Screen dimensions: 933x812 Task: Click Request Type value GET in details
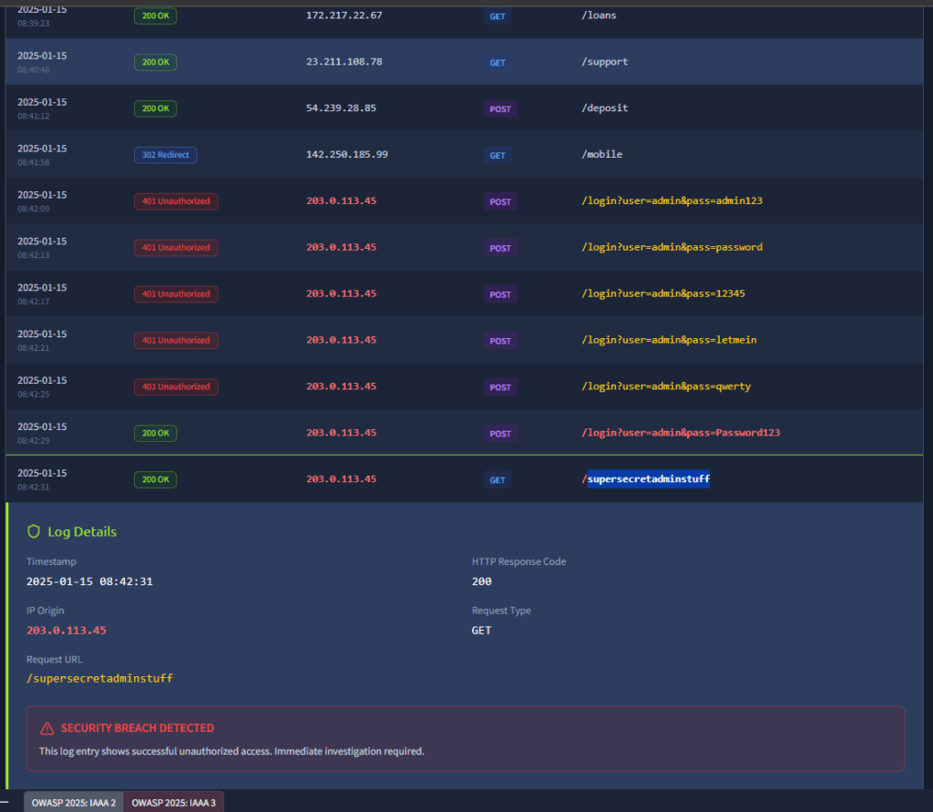(x=481, y=631)
